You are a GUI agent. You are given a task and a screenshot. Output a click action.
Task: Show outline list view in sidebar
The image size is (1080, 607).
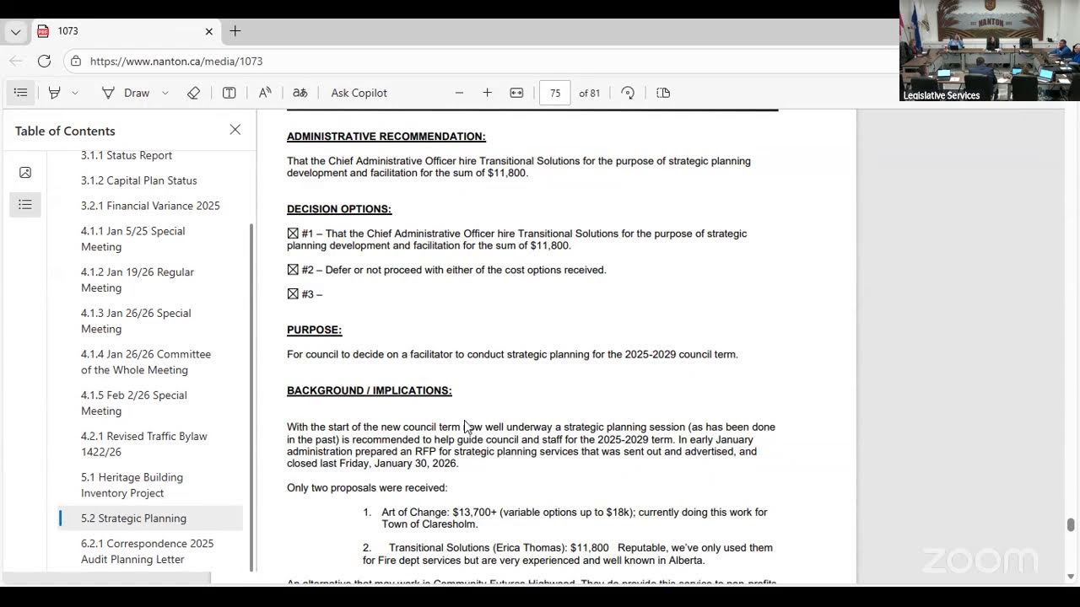(x=25, y=205)
